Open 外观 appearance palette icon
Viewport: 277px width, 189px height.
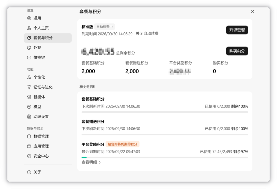(x=29, y=48)
